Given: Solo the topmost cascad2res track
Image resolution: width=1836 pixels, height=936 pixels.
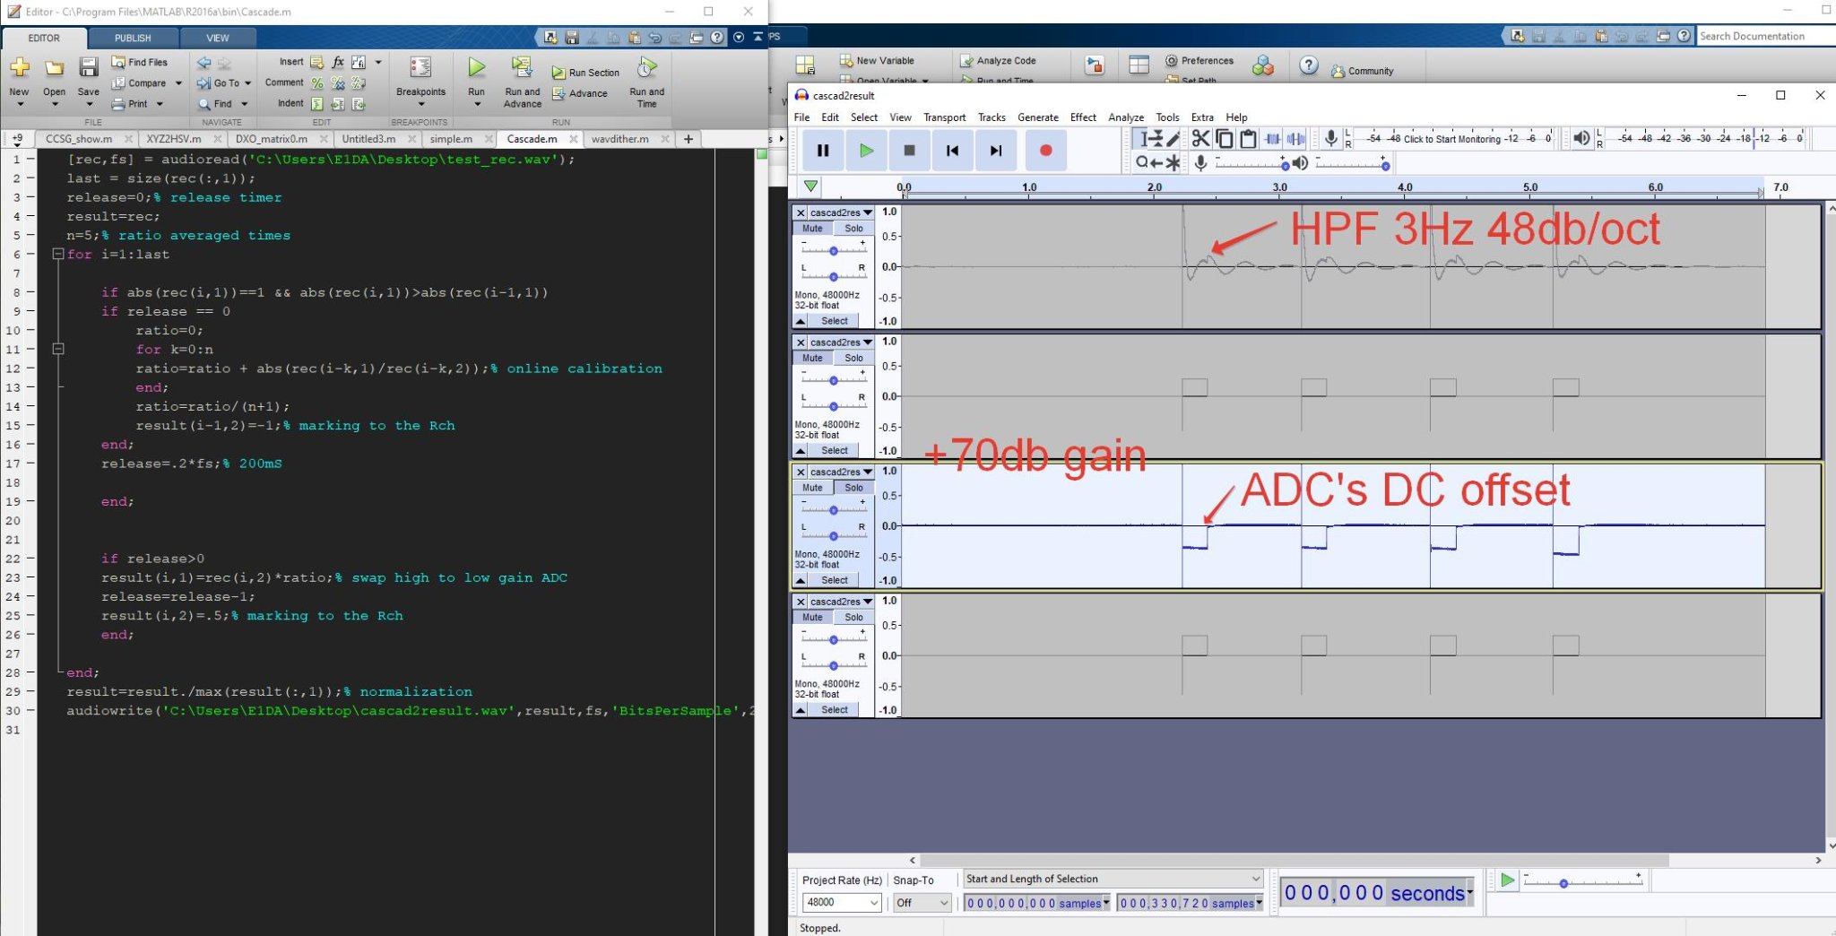Looking at the screenshot, I should click(853, 229).
